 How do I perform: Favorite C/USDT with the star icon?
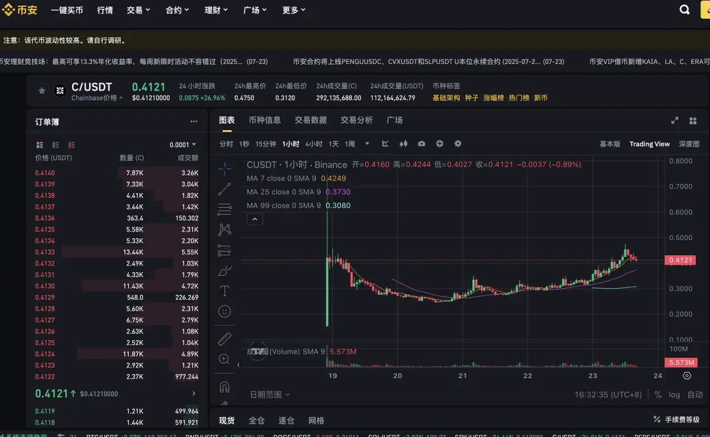click(x=42, y=91)
